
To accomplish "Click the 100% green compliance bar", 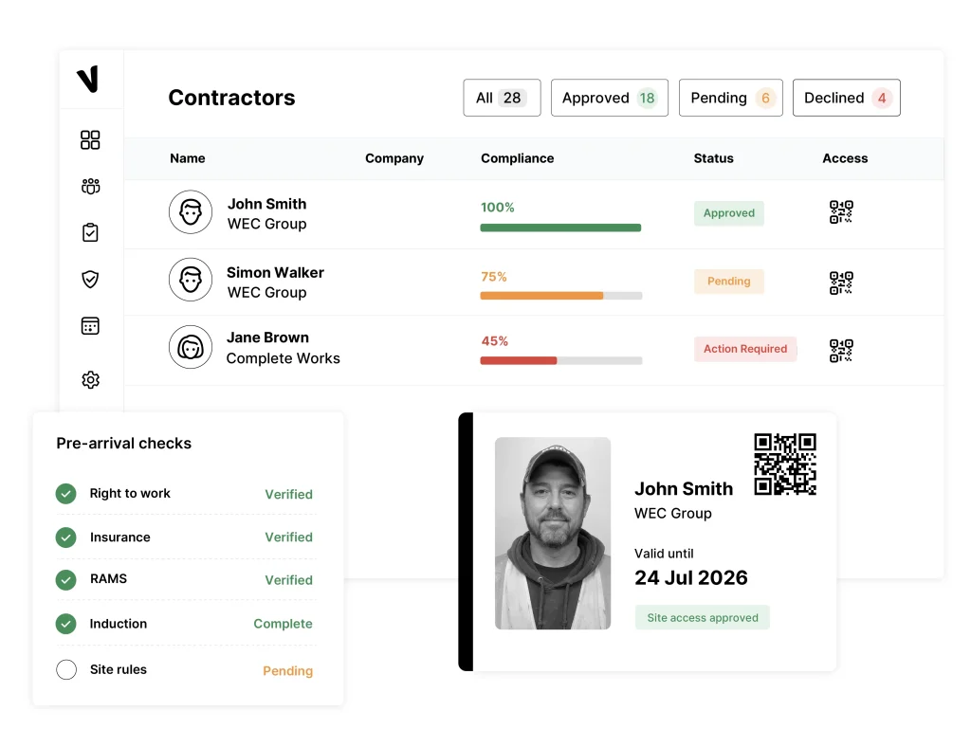I will (560, 228).
